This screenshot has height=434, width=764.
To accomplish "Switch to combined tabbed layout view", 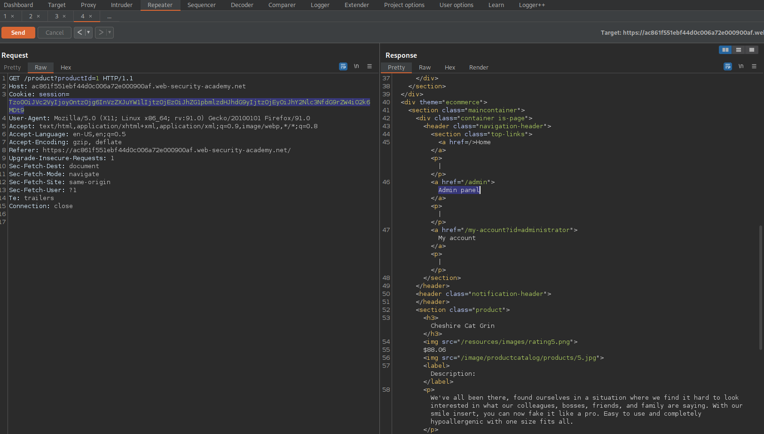I will [x=752, y=50].
